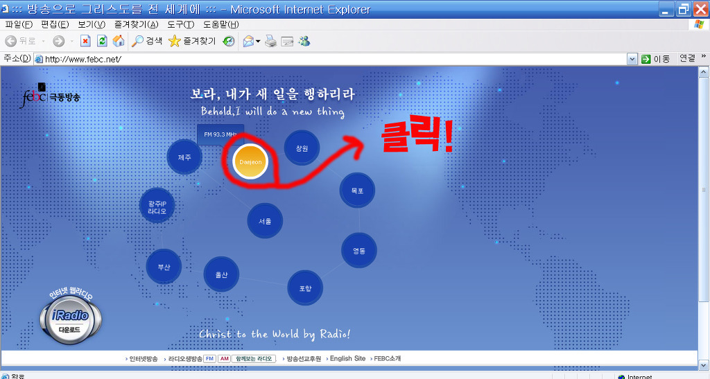710x379 pixels.
Task: Select the 포항 station circle
Action: (305, 288)
